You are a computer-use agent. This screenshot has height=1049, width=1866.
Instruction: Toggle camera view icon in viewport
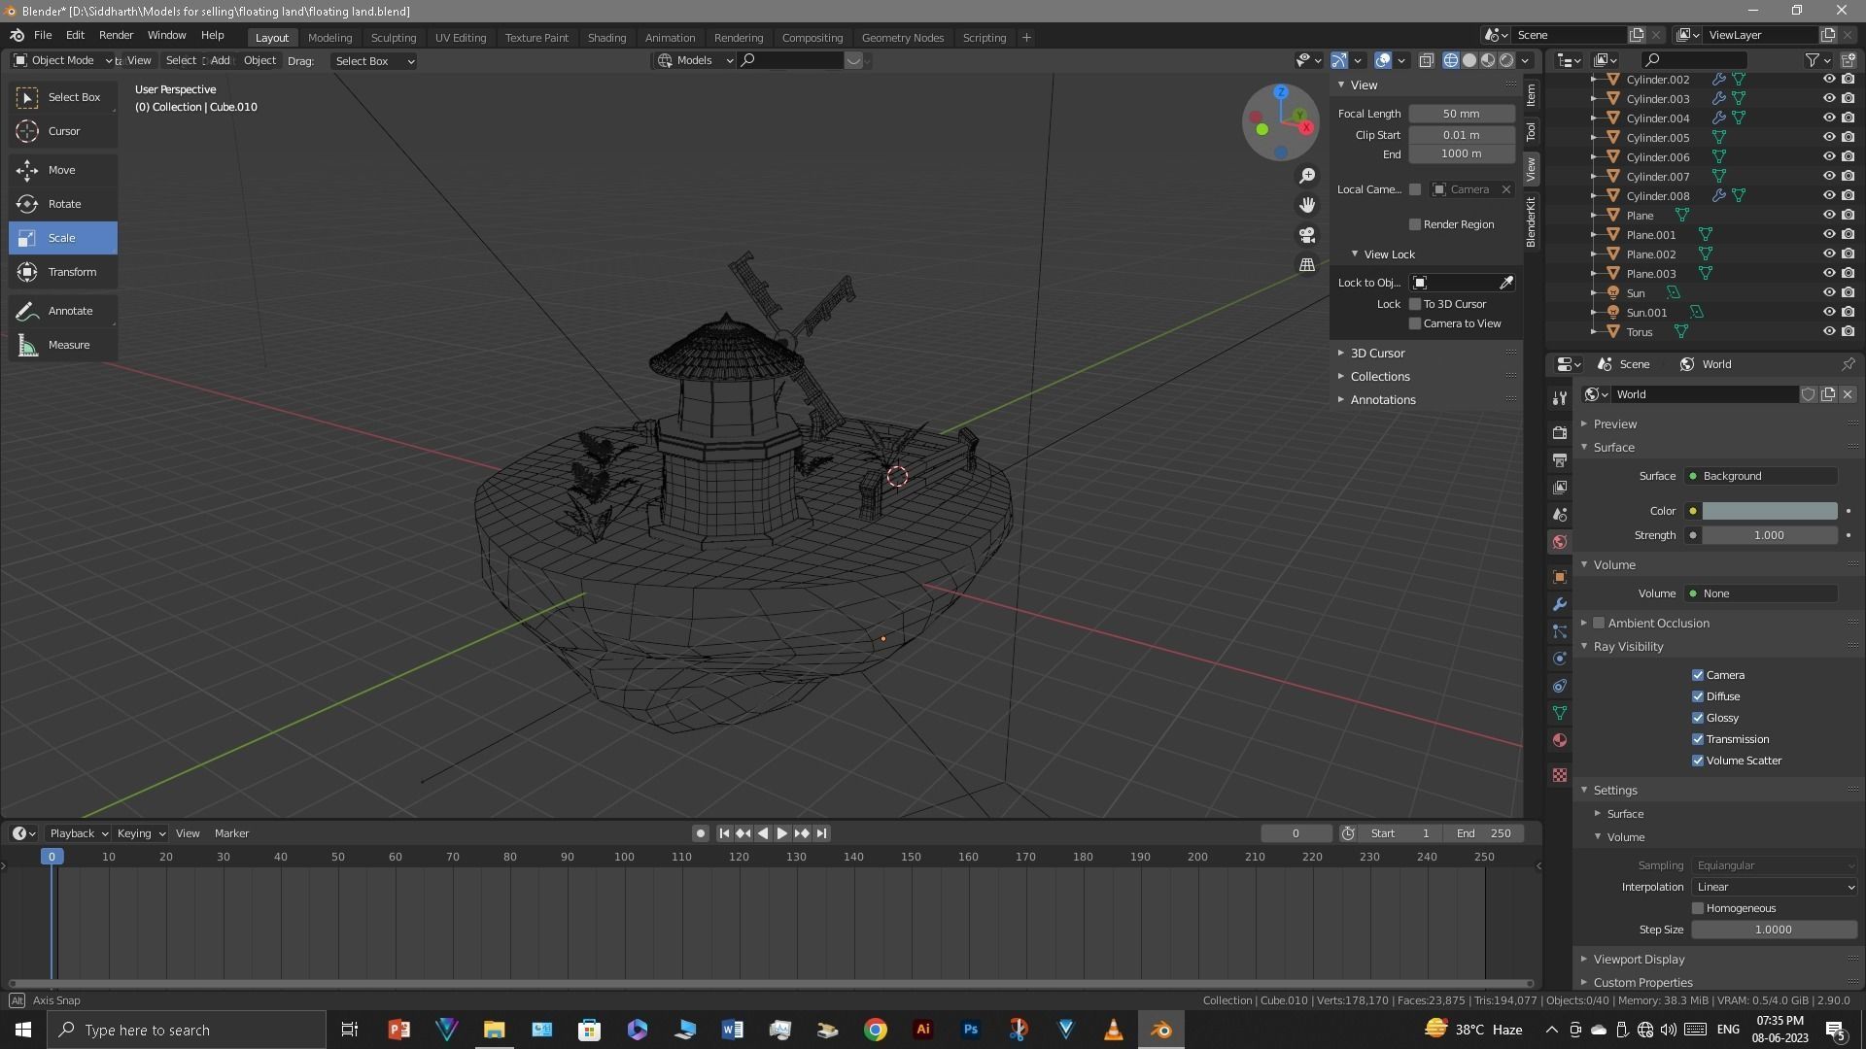pos(1307,235)
